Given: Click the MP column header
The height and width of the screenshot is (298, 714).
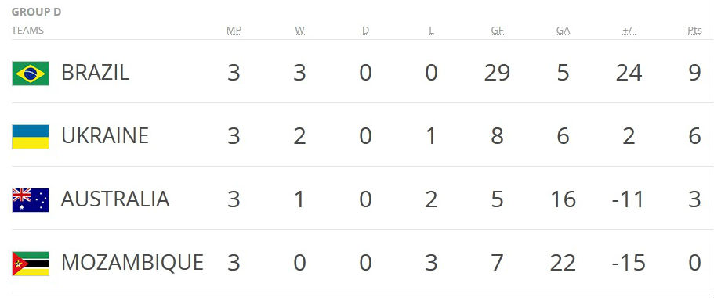Looking at the screenshot, I should pos(234,31).
